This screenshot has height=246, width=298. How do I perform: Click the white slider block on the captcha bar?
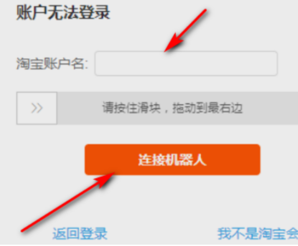(x=37, y=108)
